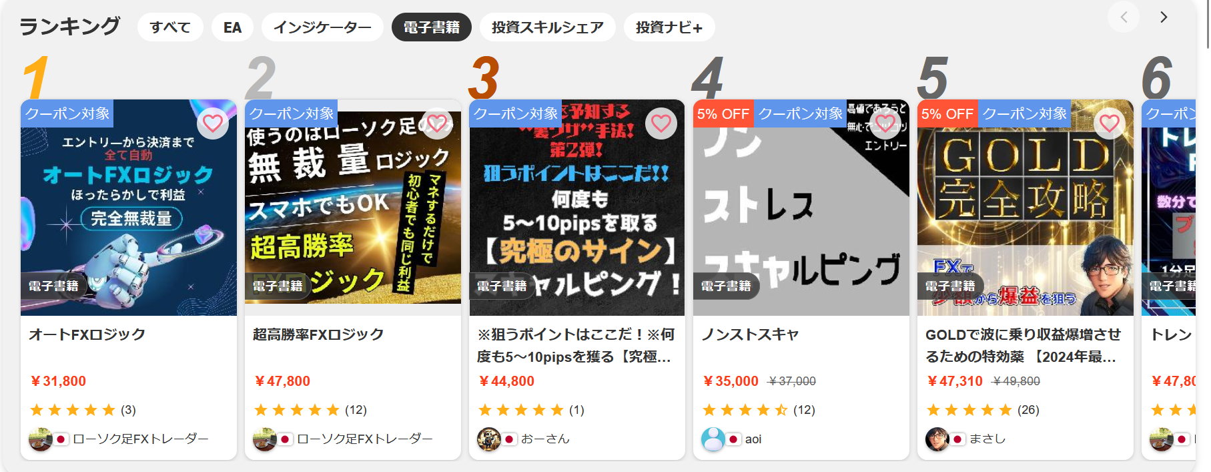This screenshot has width=1211, height=472.
Task: Open seller avatar of おーさん
Action: [489, 439]
